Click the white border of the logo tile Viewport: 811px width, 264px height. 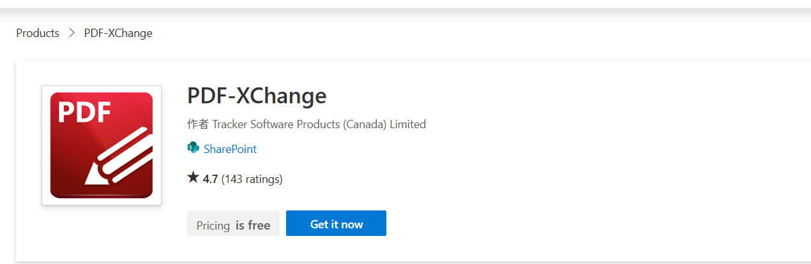[x=46, y=145]
